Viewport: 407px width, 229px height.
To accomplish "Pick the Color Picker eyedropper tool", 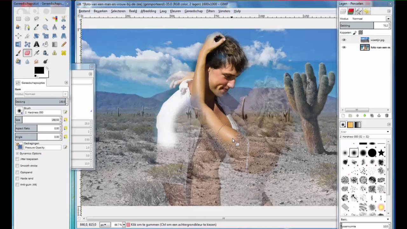I will coord(37,27).
